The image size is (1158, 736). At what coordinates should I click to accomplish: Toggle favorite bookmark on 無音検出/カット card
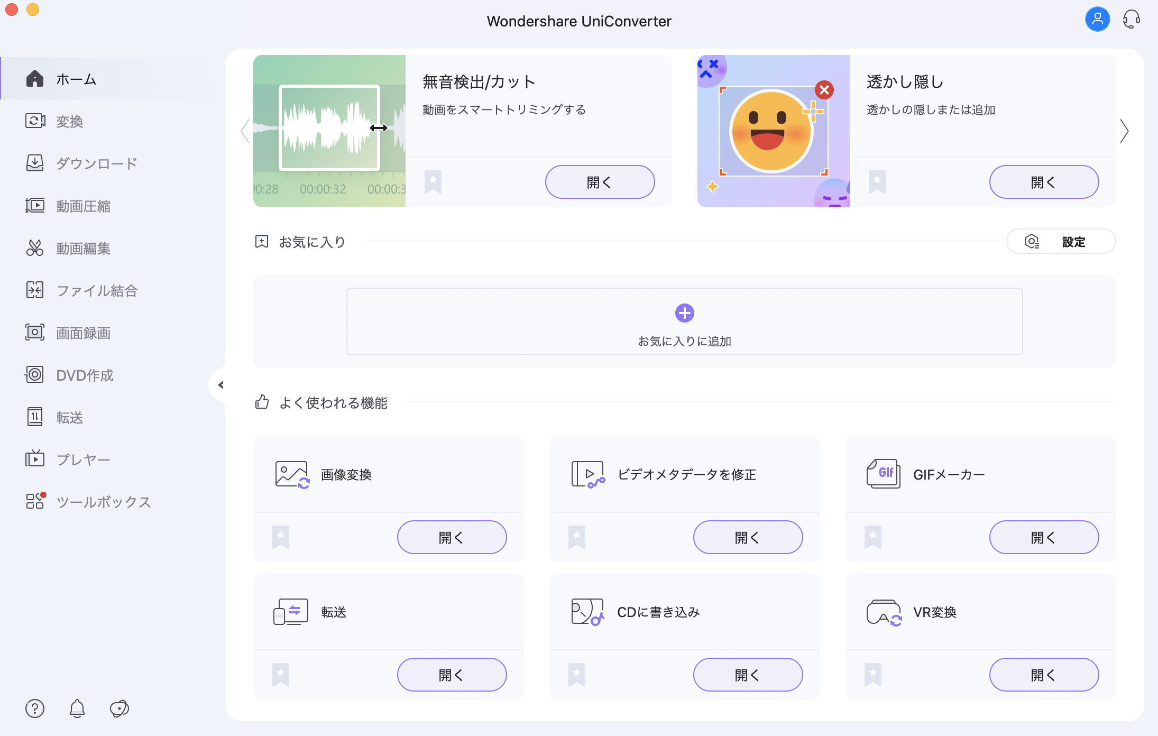point(433,181)
